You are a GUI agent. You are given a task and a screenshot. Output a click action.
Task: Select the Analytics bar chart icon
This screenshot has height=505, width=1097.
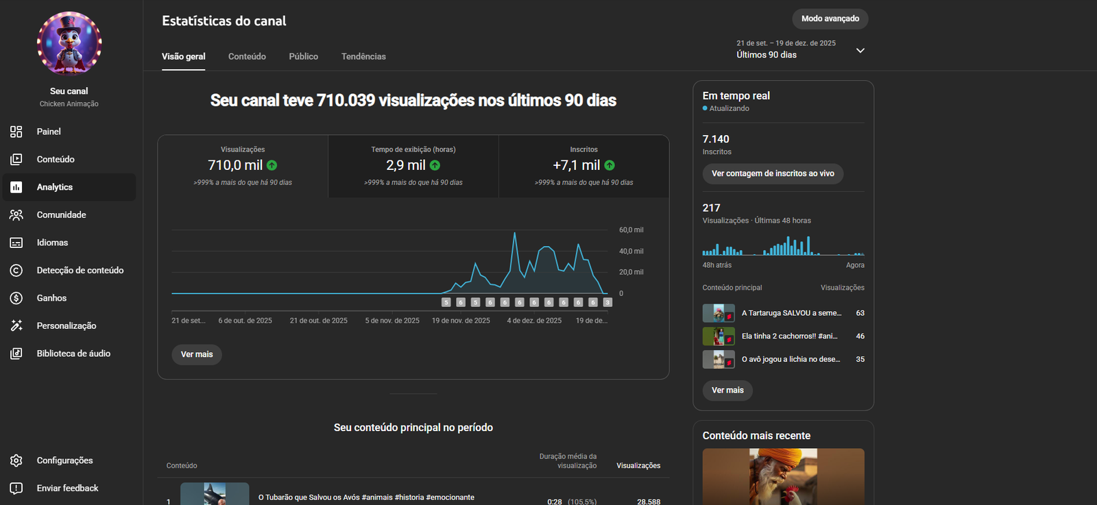pyautogui.click(x=16, y=187)
